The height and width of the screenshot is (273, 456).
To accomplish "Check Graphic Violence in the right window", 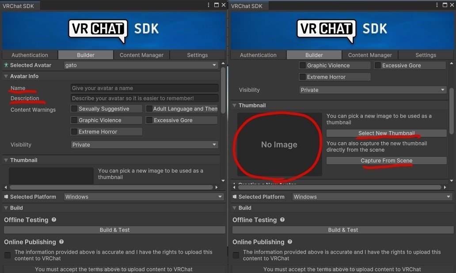I will [x=303, y=65].
